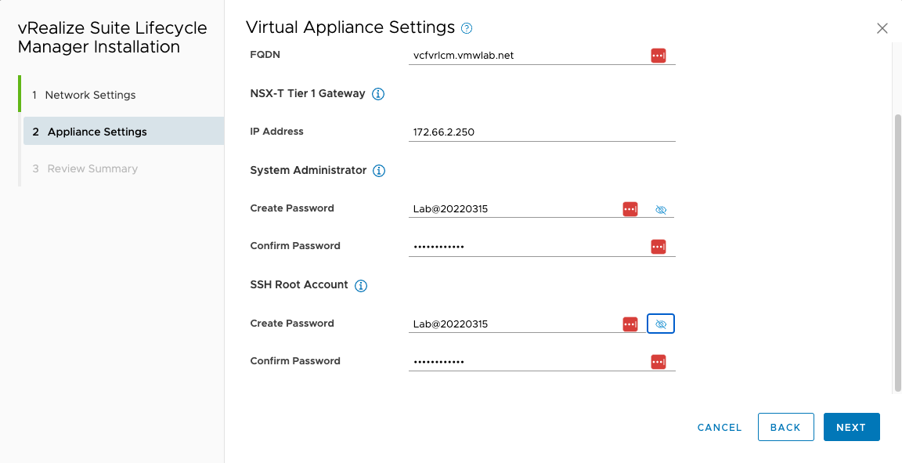902x463 pixels.
Task: Hide SSH Root Account password with eye toggle
Action: coord(660,324)
